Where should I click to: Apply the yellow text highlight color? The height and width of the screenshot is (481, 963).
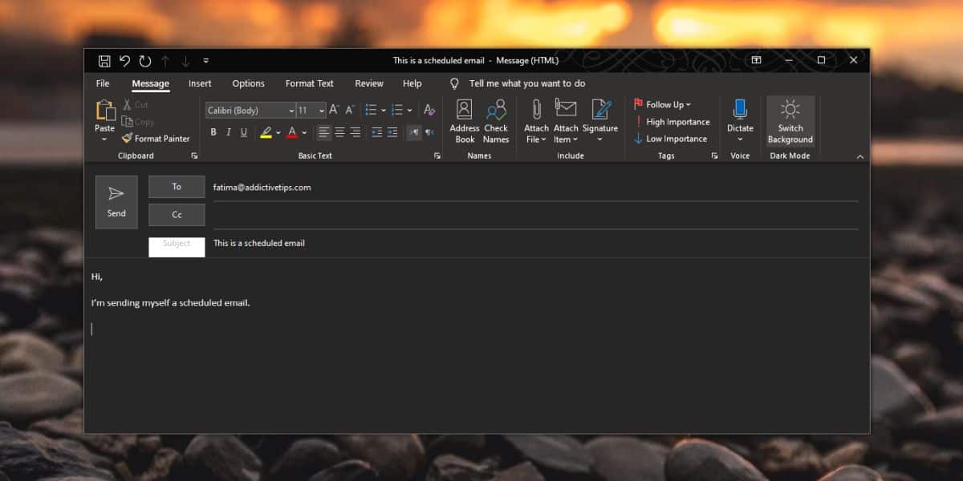click(x=266, y=132)
